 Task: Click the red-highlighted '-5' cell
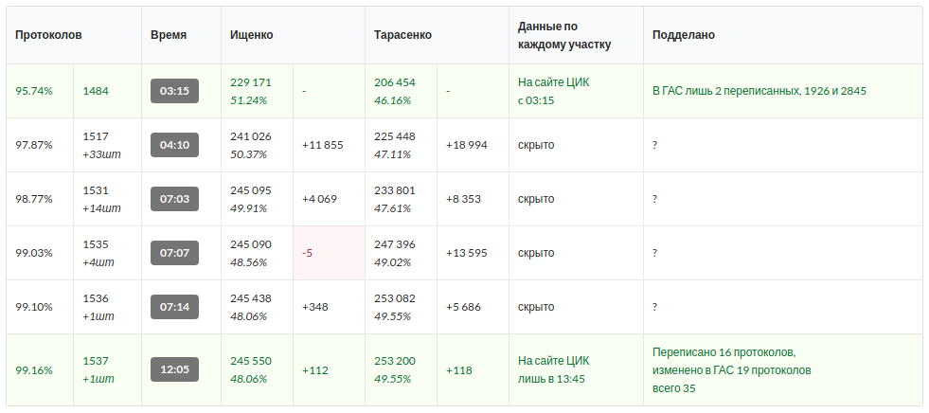tap(308, 253)
